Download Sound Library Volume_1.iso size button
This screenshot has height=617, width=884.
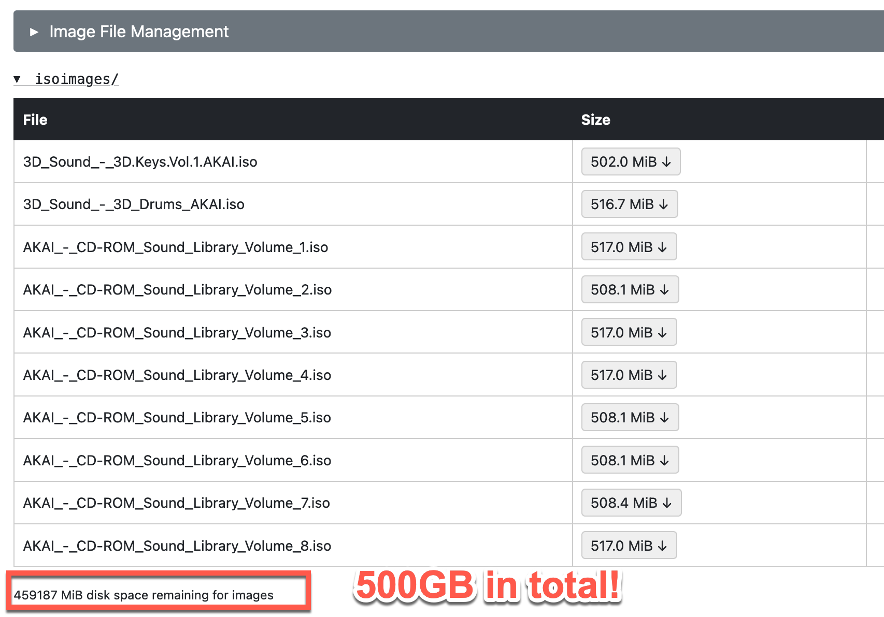pyautogui.click(x=629, y=247)
